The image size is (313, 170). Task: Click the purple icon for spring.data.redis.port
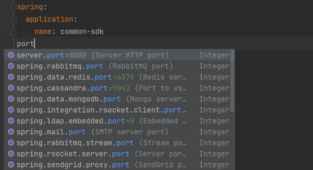pyautogui.click(x=11, y=77)
